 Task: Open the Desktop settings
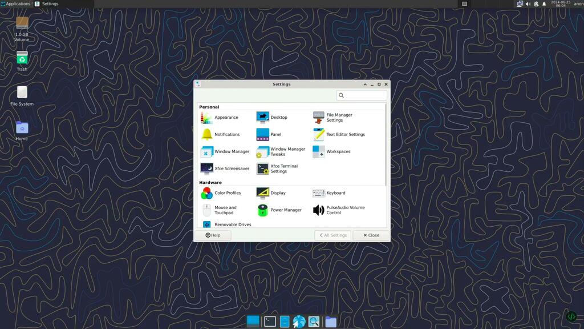click(x=272, y=118)
